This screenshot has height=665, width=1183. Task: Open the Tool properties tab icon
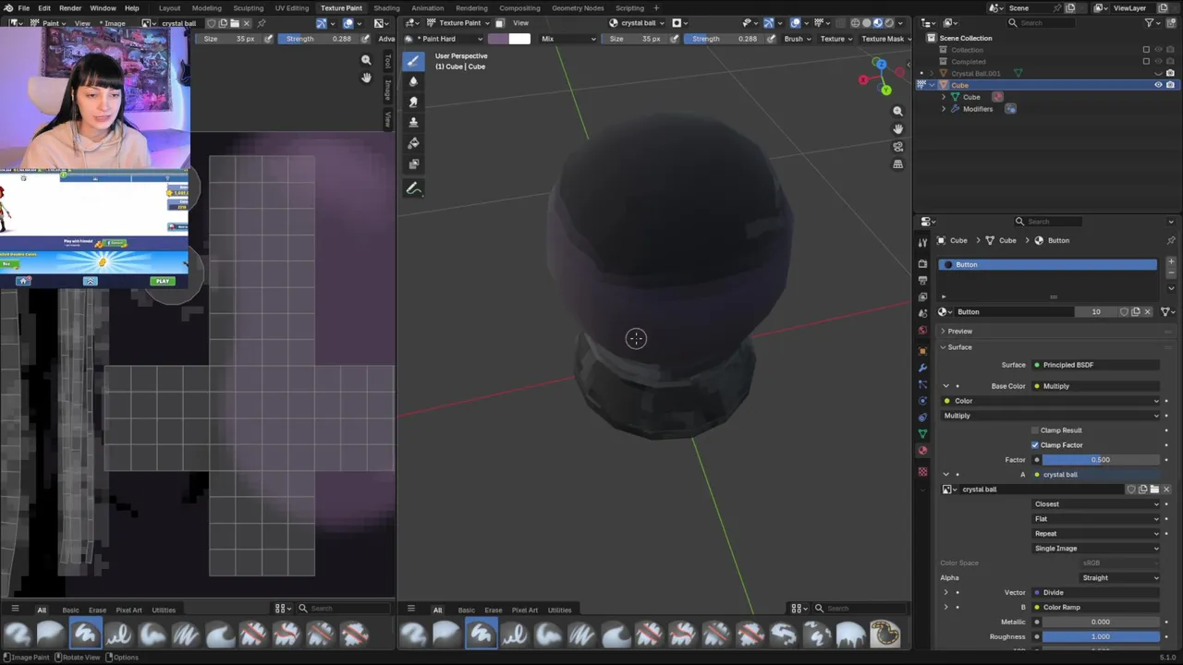coord(922,243)
